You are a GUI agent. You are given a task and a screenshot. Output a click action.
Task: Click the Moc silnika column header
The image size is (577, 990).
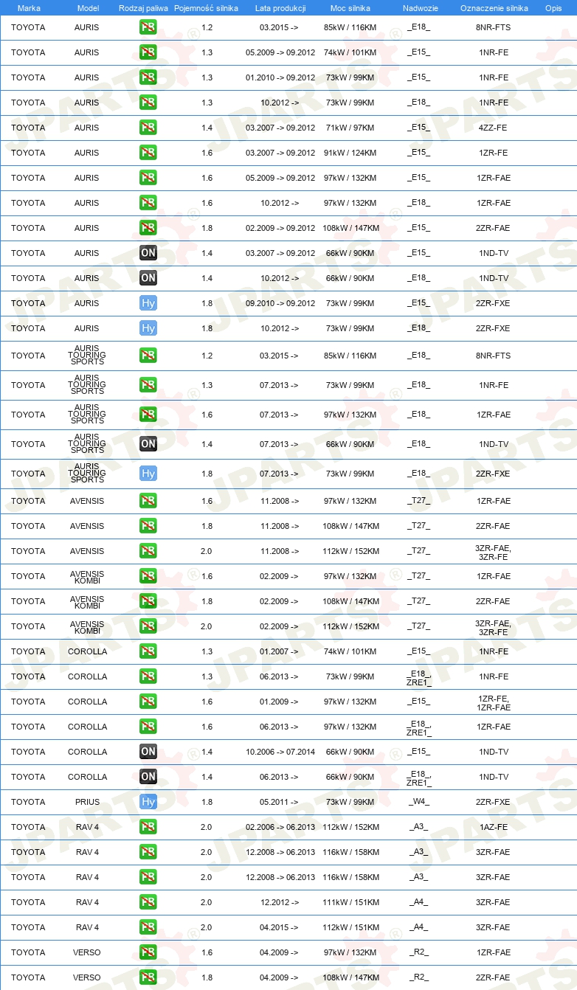[350, 7]
